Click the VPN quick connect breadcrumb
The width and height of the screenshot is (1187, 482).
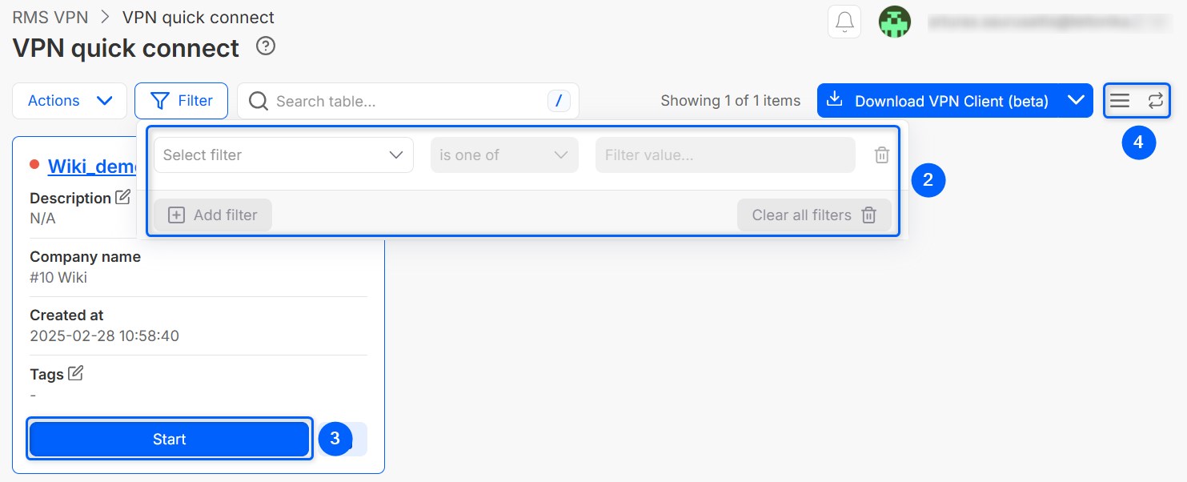click(x=198, y=17)
